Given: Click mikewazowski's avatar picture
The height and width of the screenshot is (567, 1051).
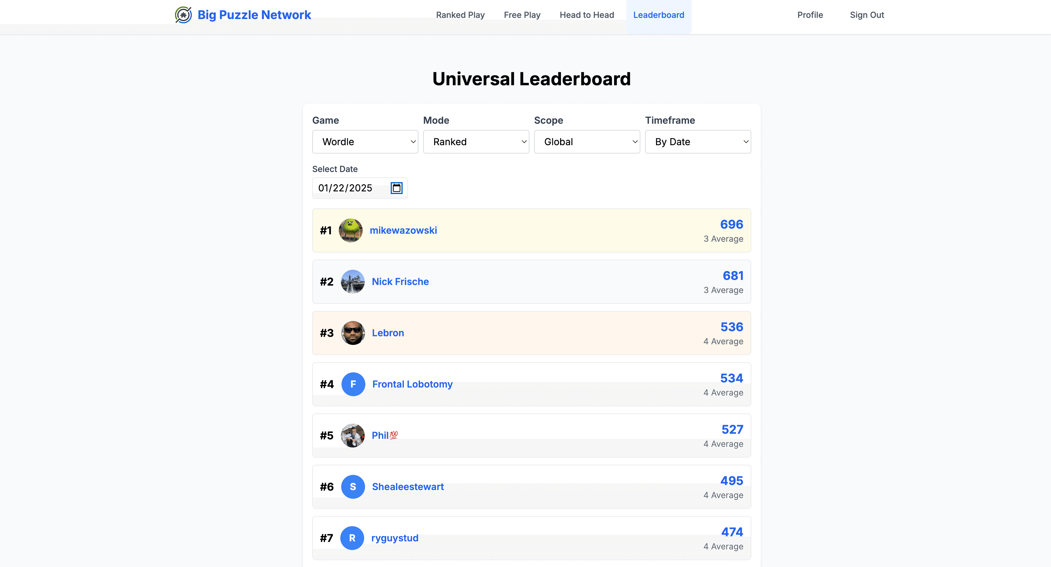Looking at the screenshot, I should click(350, 230).
